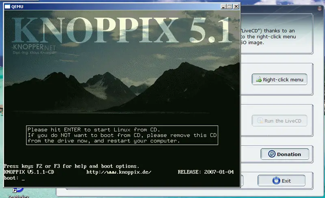Maximize the QEMU window
Viewport: 325px width, 198px height.
point(229,6)
